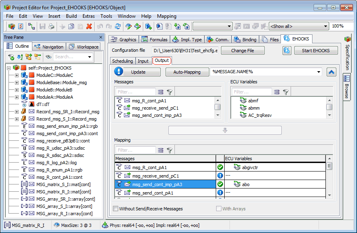The width and height of the screenshot is (357, 233).
Task: Click the red X delete icon
Action: (x=89, y=26)
